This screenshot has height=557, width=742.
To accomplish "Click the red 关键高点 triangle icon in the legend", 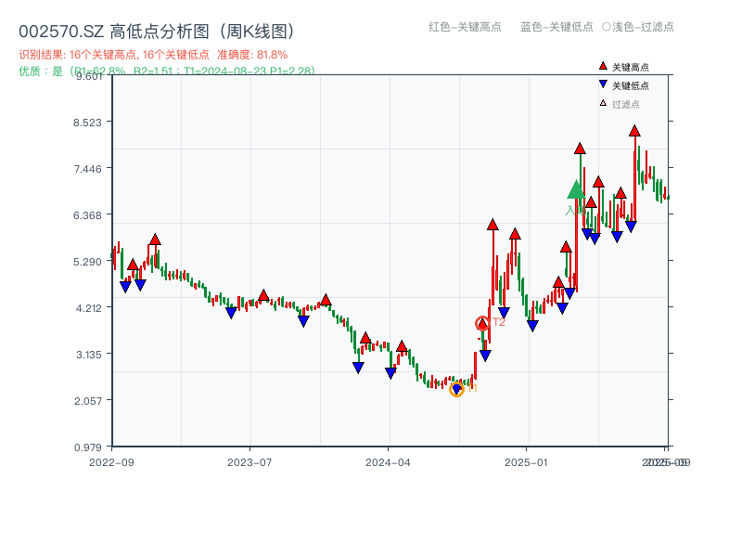I will coord(601,66).
